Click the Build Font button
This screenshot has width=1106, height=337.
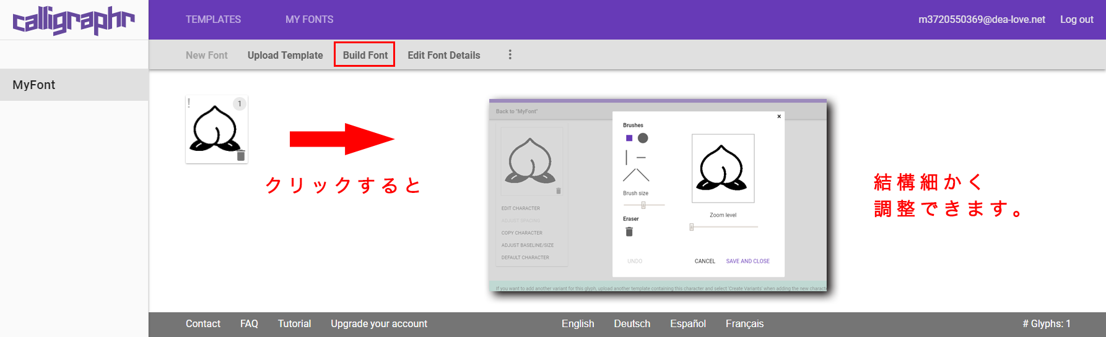click(x=365, y=55)
